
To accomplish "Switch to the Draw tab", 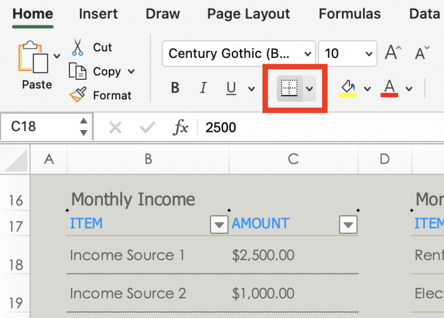I will point(163,14).
